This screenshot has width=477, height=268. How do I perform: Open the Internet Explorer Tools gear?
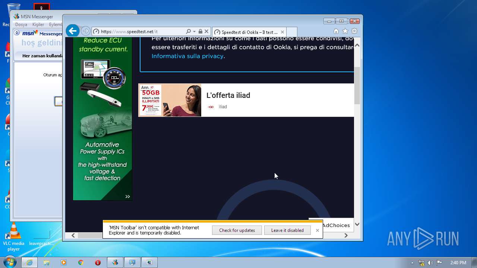[354, 31]
